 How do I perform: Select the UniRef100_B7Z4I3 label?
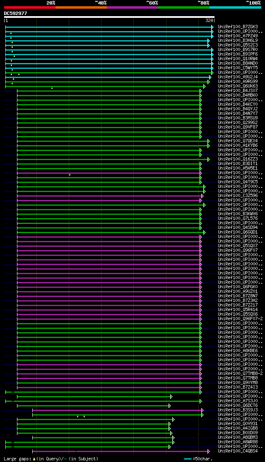[238, 387]
